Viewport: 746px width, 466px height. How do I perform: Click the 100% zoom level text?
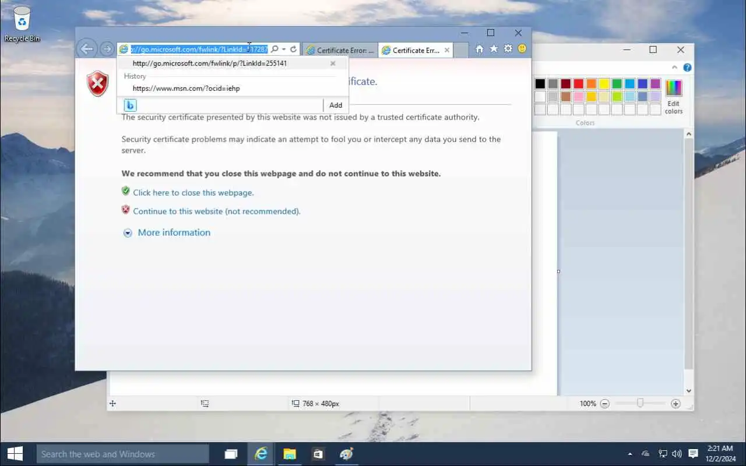(x=587, y=403)
